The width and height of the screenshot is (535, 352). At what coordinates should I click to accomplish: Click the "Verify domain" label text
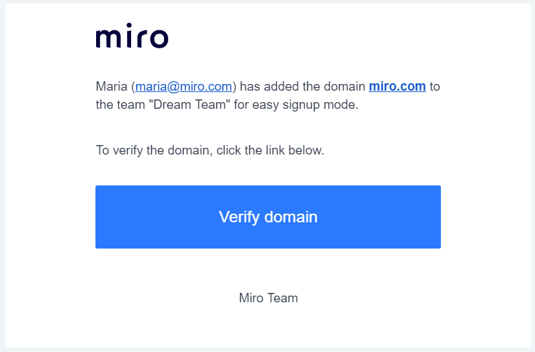268,217
